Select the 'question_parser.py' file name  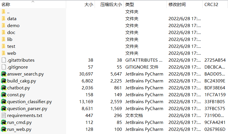click(27, 109)
